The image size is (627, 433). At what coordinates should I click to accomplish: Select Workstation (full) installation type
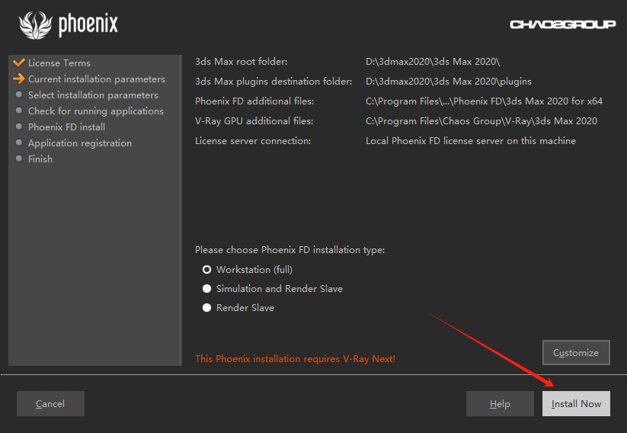coord(206,270)
